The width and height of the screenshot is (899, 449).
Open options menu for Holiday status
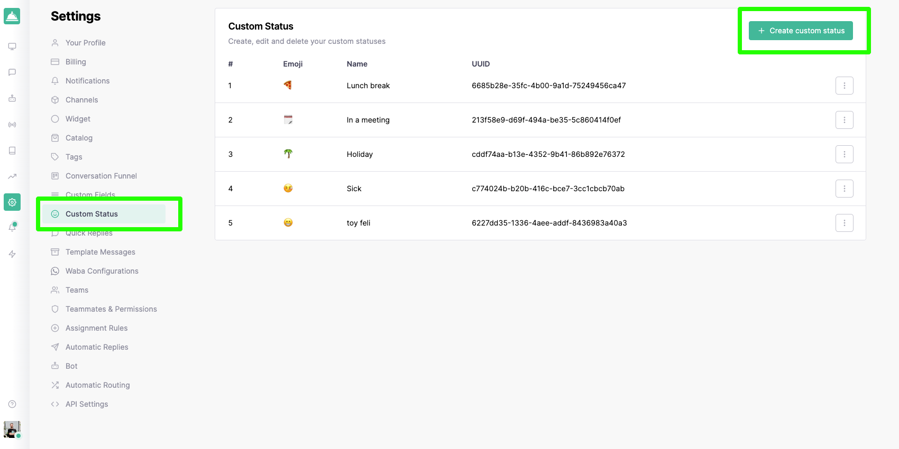click(x=844, y=154)
